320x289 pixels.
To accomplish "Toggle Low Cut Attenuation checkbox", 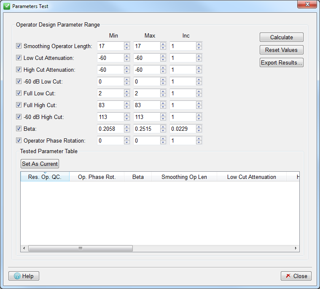I will [x=19, y=58].
